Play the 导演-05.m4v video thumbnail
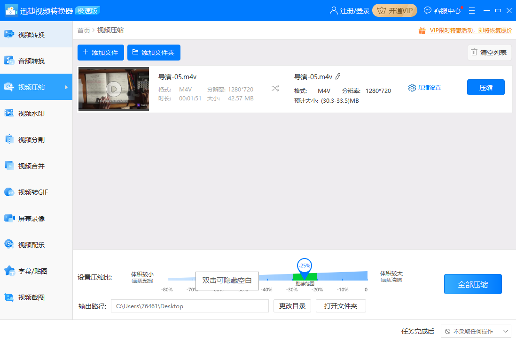516x342 pixels. 113,89
